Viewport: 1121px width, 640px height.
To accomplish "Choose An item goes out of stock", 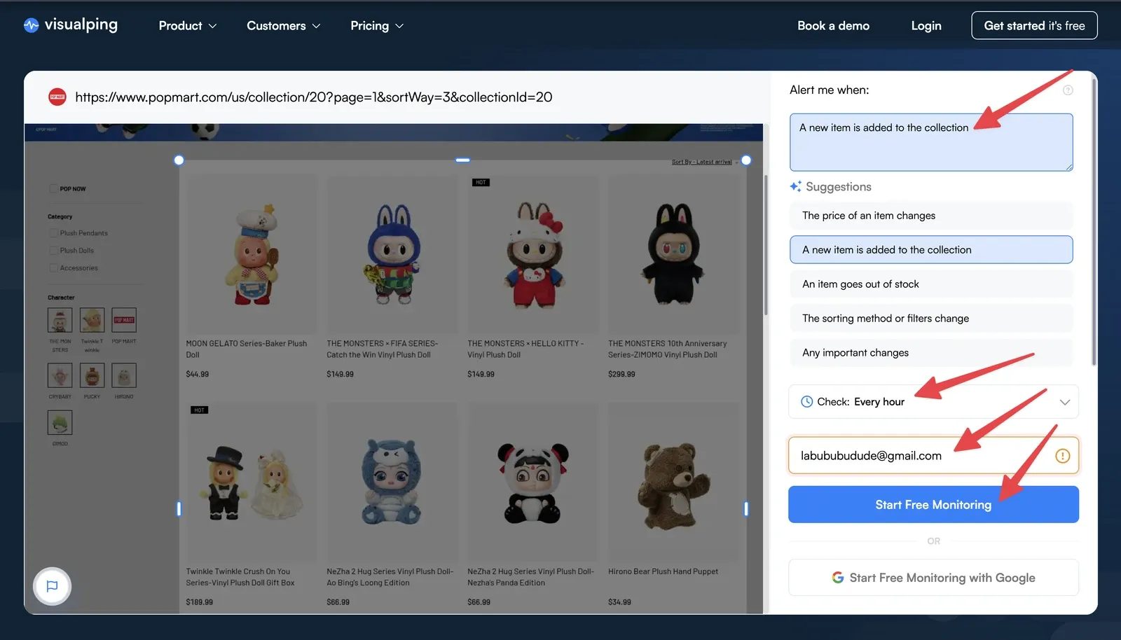I will click(x=931, y=284).
